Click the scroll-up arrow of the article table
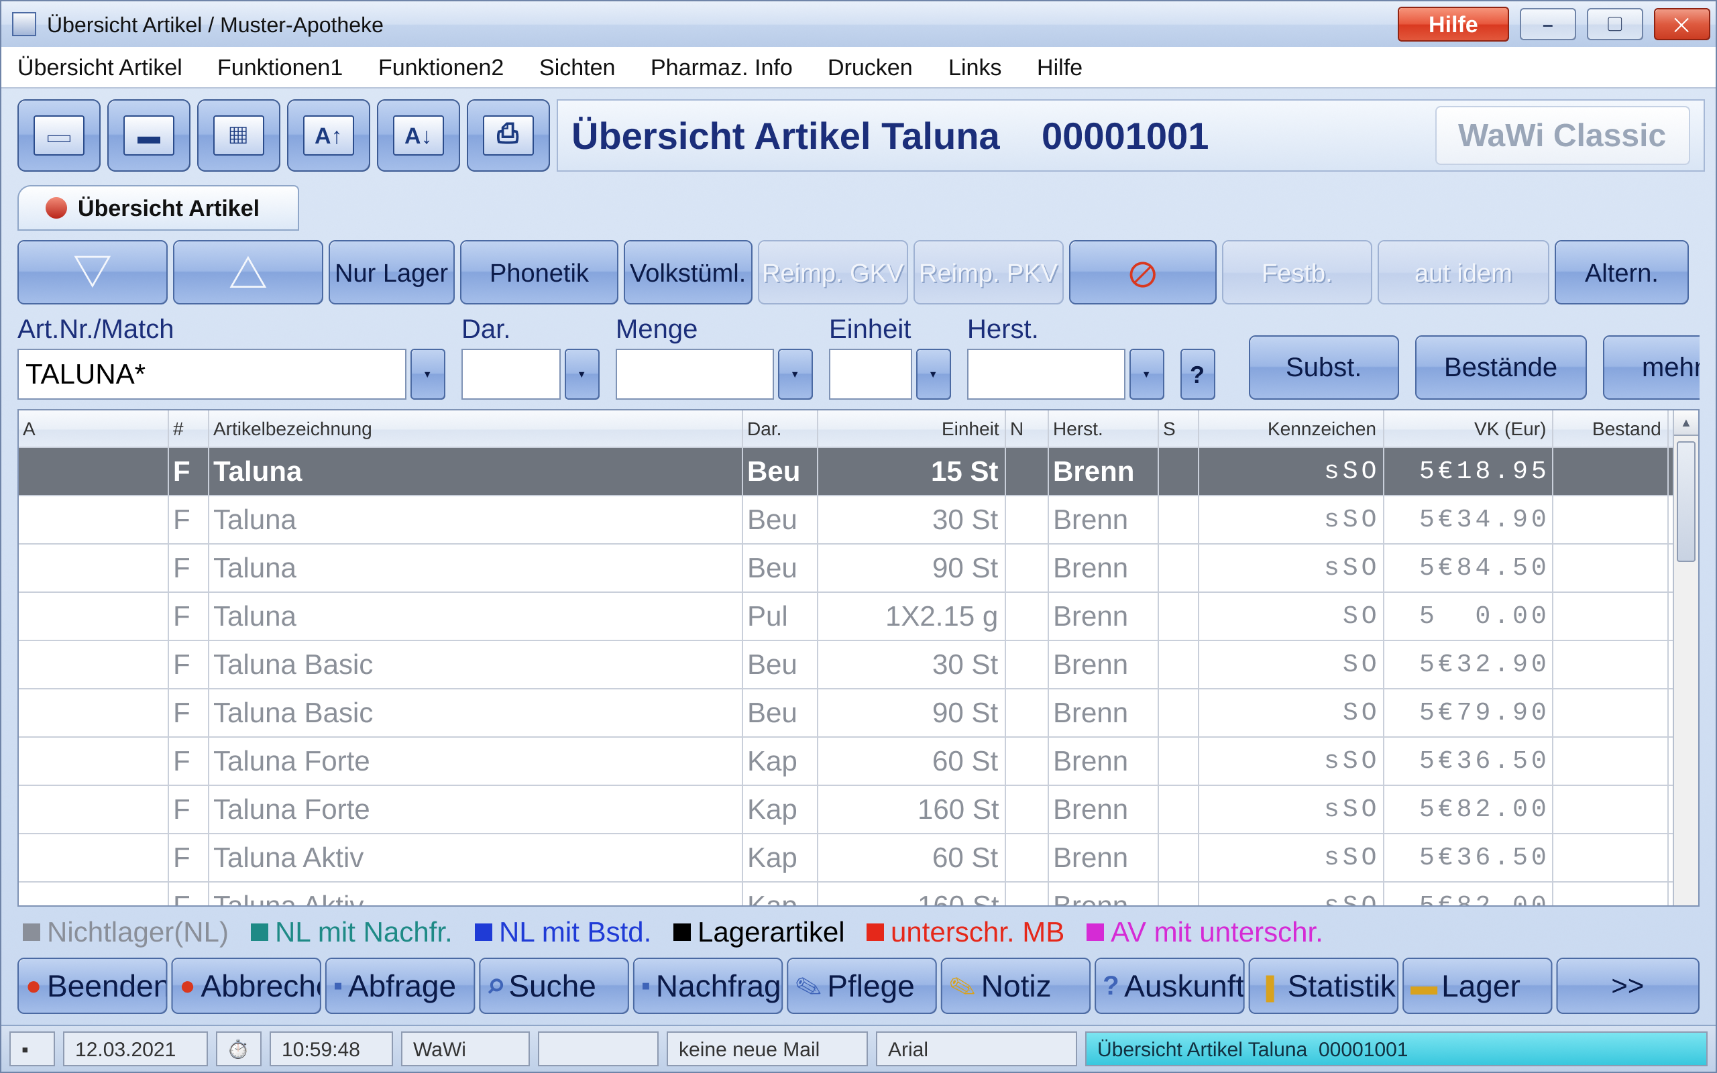Image resolution: width=1717 pixels, height=1073 pixels. [x=1685, y=424]
